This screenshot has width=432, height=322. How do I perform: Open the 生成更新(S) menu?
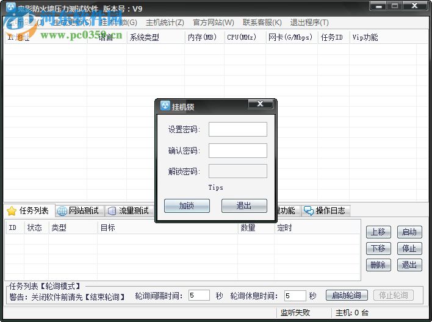pyautogui.click(x=71, y=23)
